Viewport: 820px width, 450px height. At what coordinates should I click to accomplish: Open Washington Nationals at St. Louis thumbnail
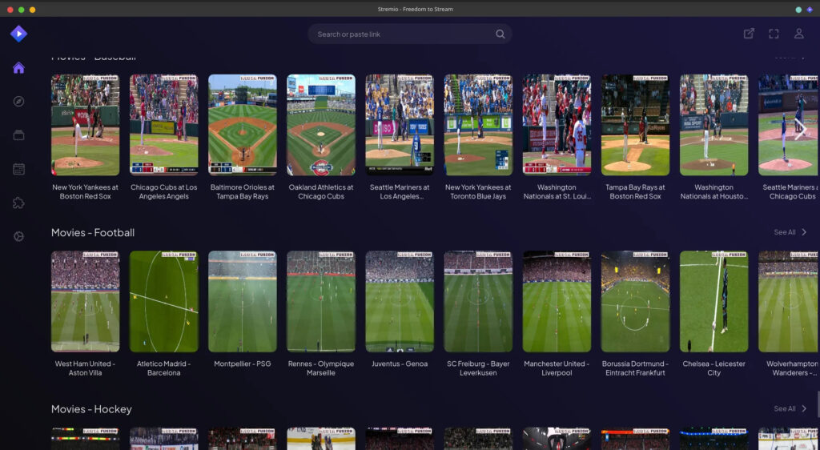coord(557,125)
